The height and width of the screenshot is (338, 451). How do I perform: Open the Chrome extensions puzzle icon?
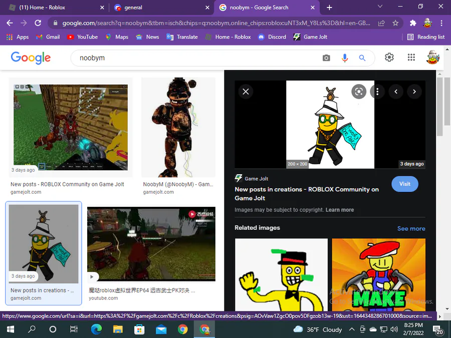(x=413, y=23)
